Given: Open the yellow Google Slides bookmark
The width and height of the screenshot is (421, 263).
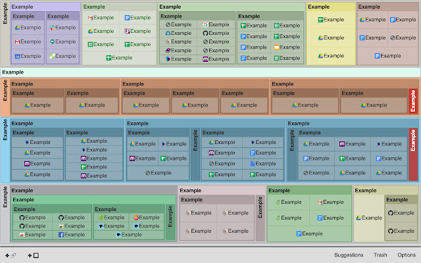Looking at the screenshot, I should pyautogui.click(x=286, y=47).
